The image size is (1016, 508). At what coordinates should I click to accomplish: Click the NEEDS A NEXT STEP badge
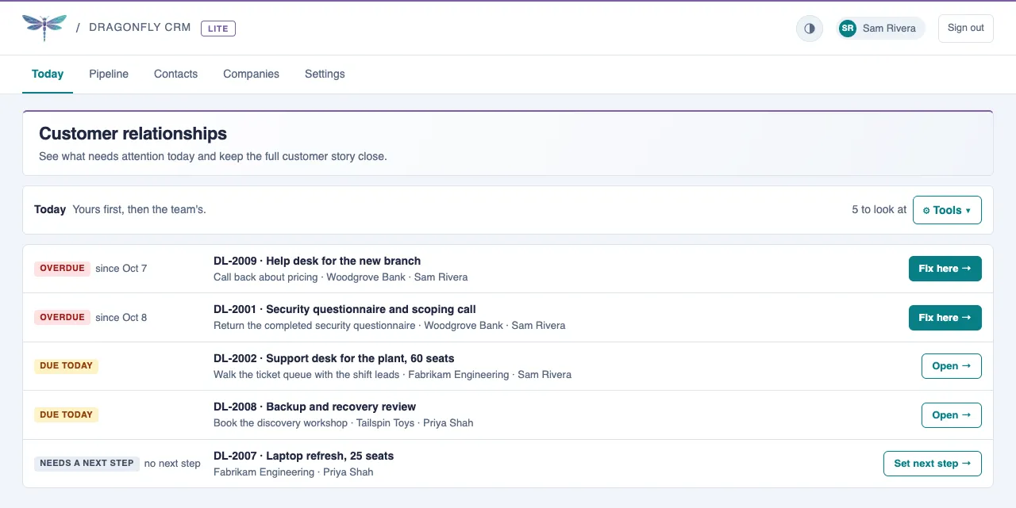[87, 464]
